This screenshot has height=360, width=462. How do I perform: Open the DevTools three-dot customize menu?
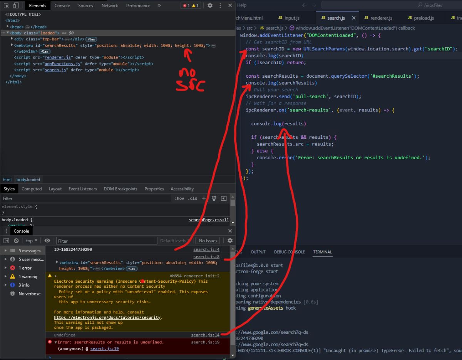(219, 5)
